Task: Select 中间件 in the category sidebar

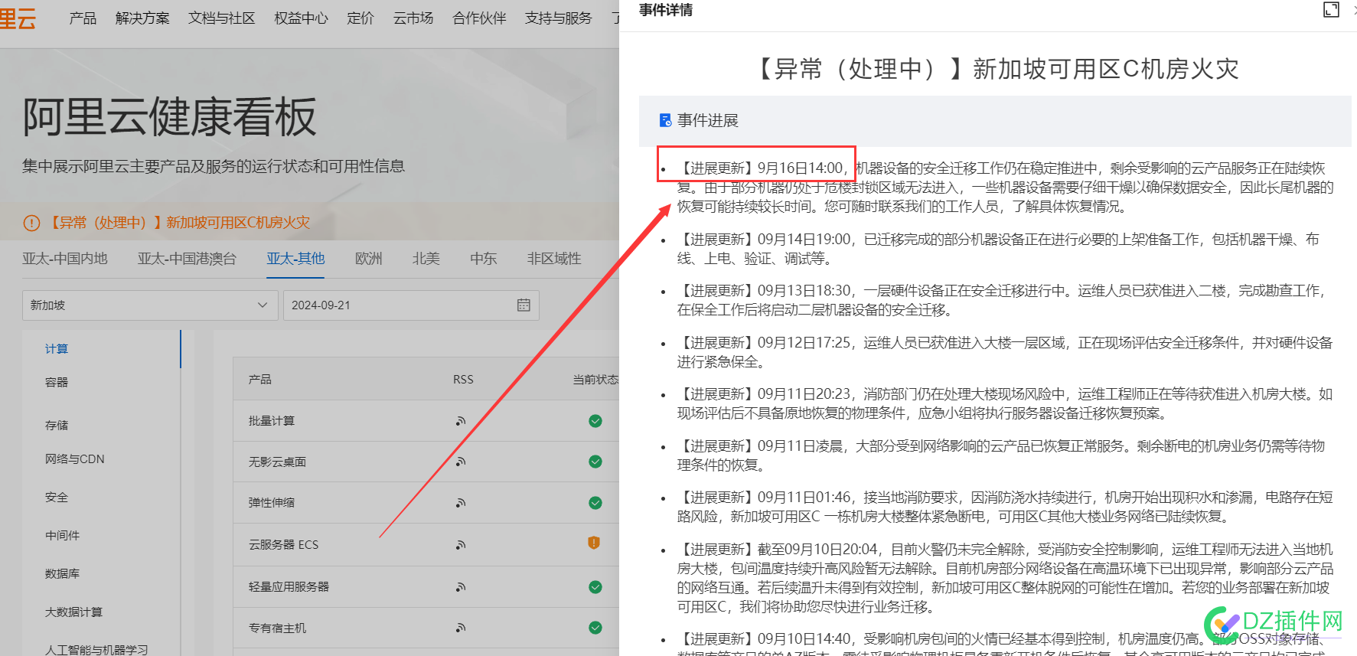Action: click(63, 536)
